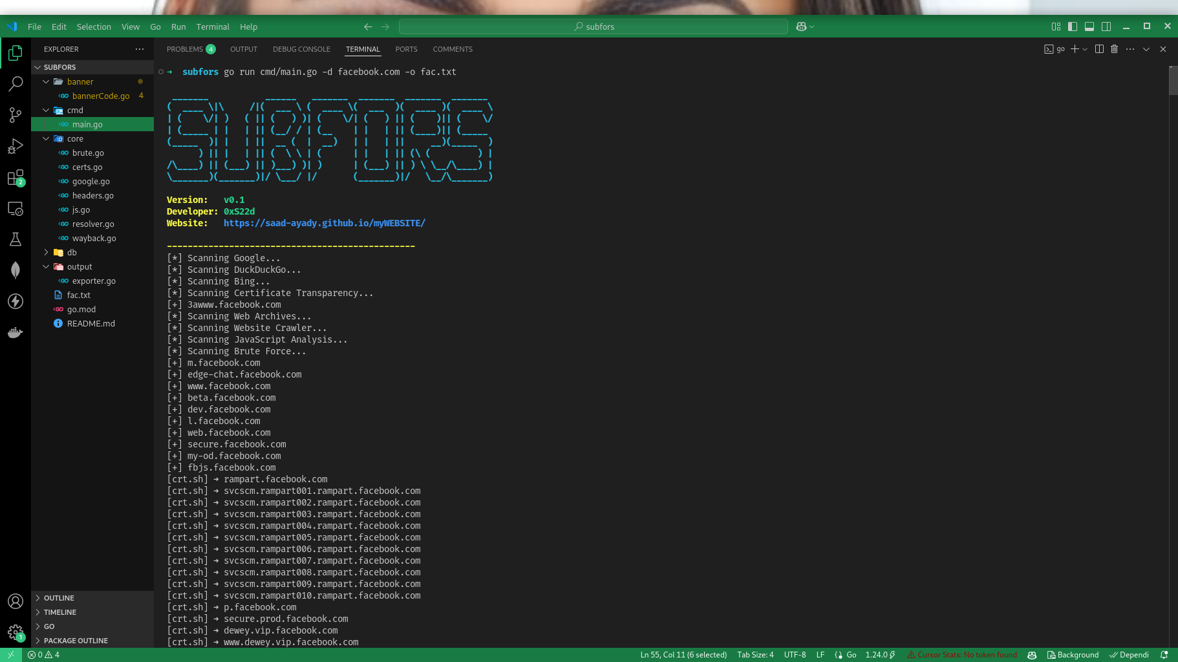Kill the terminal with trash icon
Viewport: 1178px width, 662px height.
pyautogui.click(x=1115, y=49)
